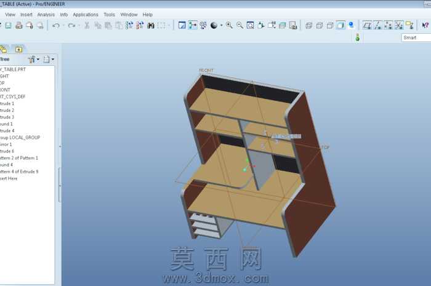
Task: Toggle datum planes display
Action: [367, 26]
